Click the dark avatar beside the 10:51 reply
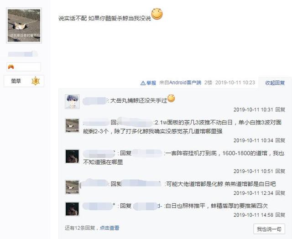 pyautogui.click(x=72, y=156)
